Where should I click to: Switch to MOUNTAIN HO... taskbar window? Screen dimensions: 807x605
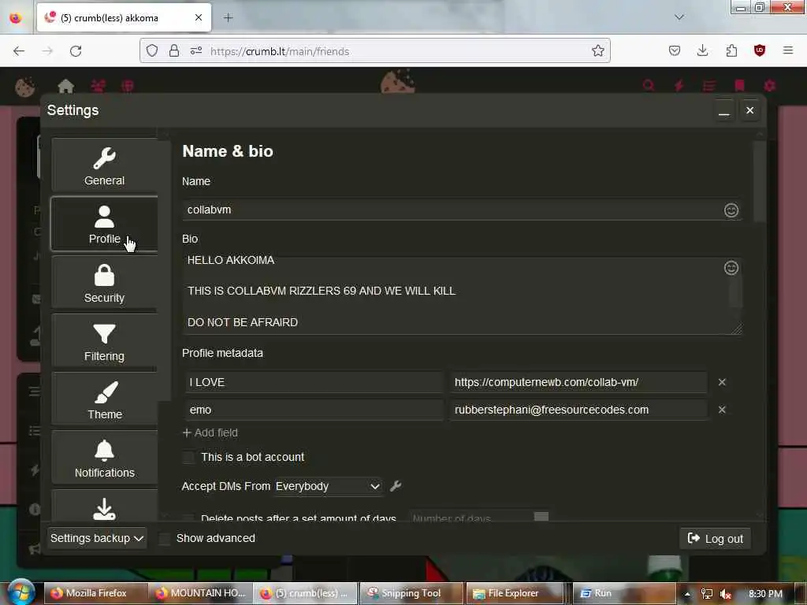pyautogui.click(x=201, y=593)
